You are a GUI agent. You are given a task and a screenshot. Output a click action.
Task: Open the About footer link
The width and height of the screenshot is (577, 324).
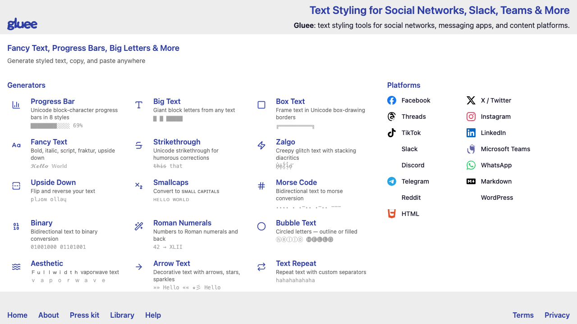coord(49,315)
